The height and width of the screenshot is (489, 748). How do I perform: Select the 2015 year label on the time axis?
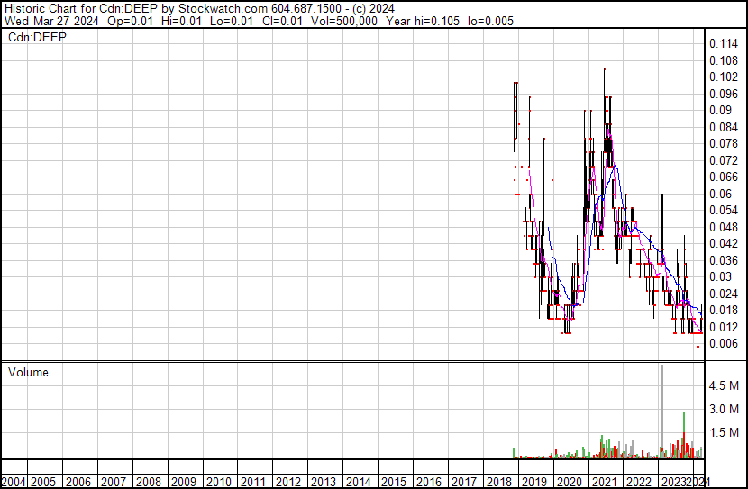394,482
